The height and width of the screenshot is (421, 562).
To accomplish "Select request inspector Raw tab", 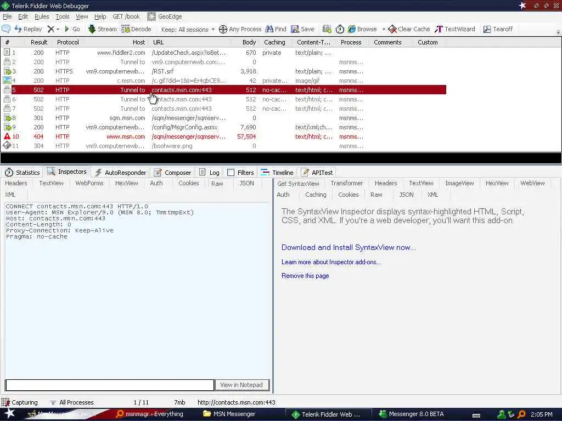I will (x=217, y=183).
